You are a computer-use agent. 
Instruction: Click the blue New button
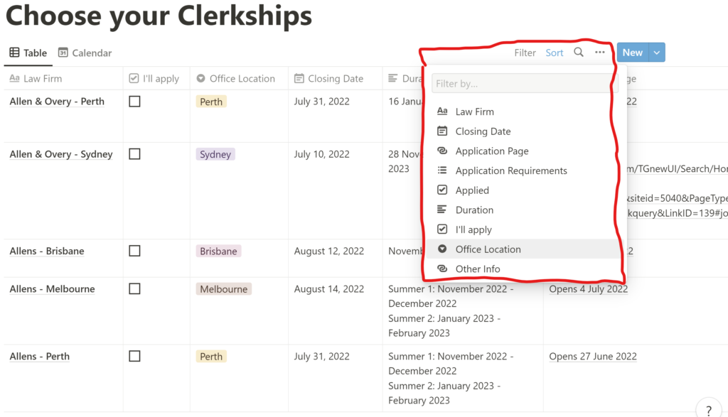[x=633, y=53]
